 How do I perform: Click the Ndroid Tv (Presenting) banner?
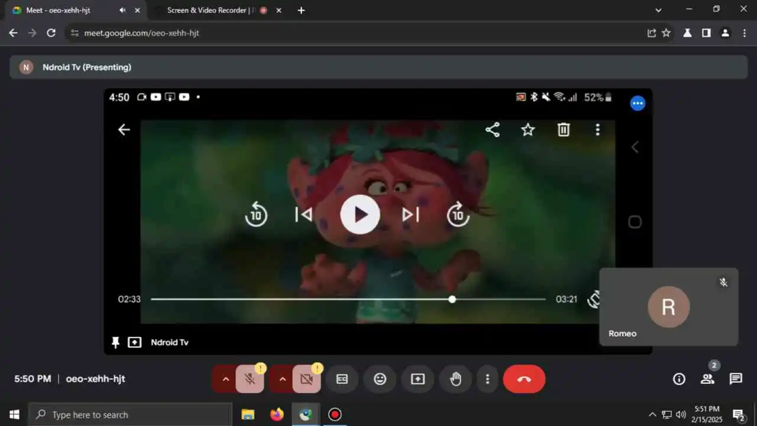tap(378, 67)
